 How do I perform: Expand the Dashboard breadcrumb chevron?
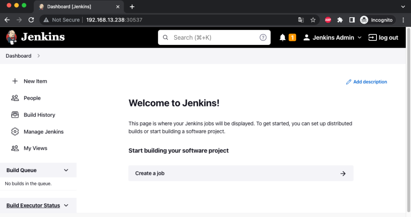tap(39, 56)
